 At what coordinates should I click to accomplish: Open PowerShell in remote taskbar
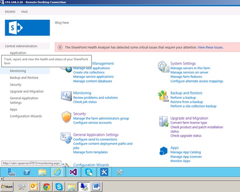tap(27, 172)
